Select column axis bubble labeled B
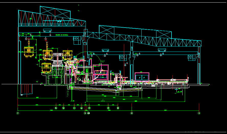227x134 pixels. click(x=132, y=113)
